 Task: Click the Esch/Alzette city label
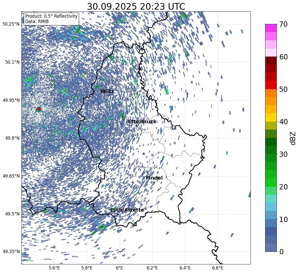pyautogui.click(x=127, y=210)
